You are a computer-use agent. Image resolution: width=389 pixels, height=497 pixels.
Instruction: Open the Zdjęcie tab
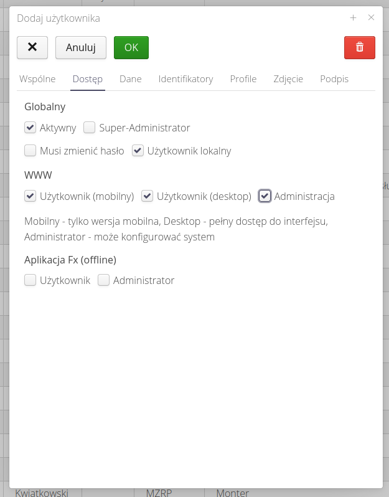288,79
